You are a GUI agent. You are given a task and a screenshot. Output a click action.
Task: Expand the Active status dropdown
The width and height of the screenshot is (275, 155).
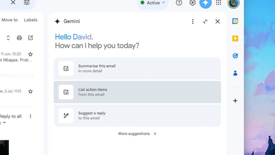[153, 3]
